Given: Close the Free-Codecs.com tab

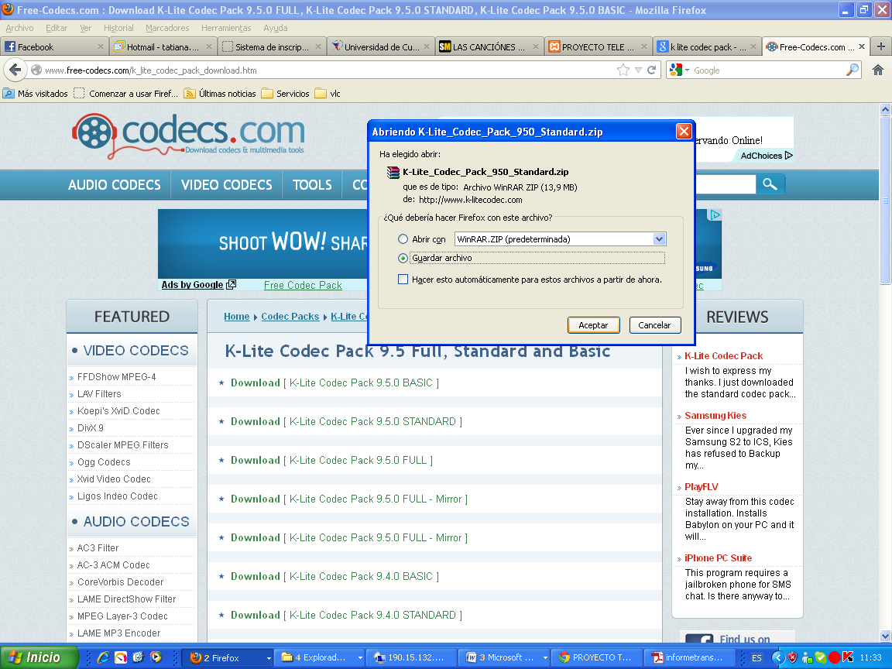Looking at the screenshot, I should [x=862, y=46].
